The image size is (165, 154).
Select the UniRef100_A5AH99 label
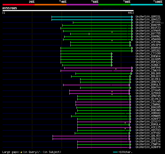tap(148, 39)
